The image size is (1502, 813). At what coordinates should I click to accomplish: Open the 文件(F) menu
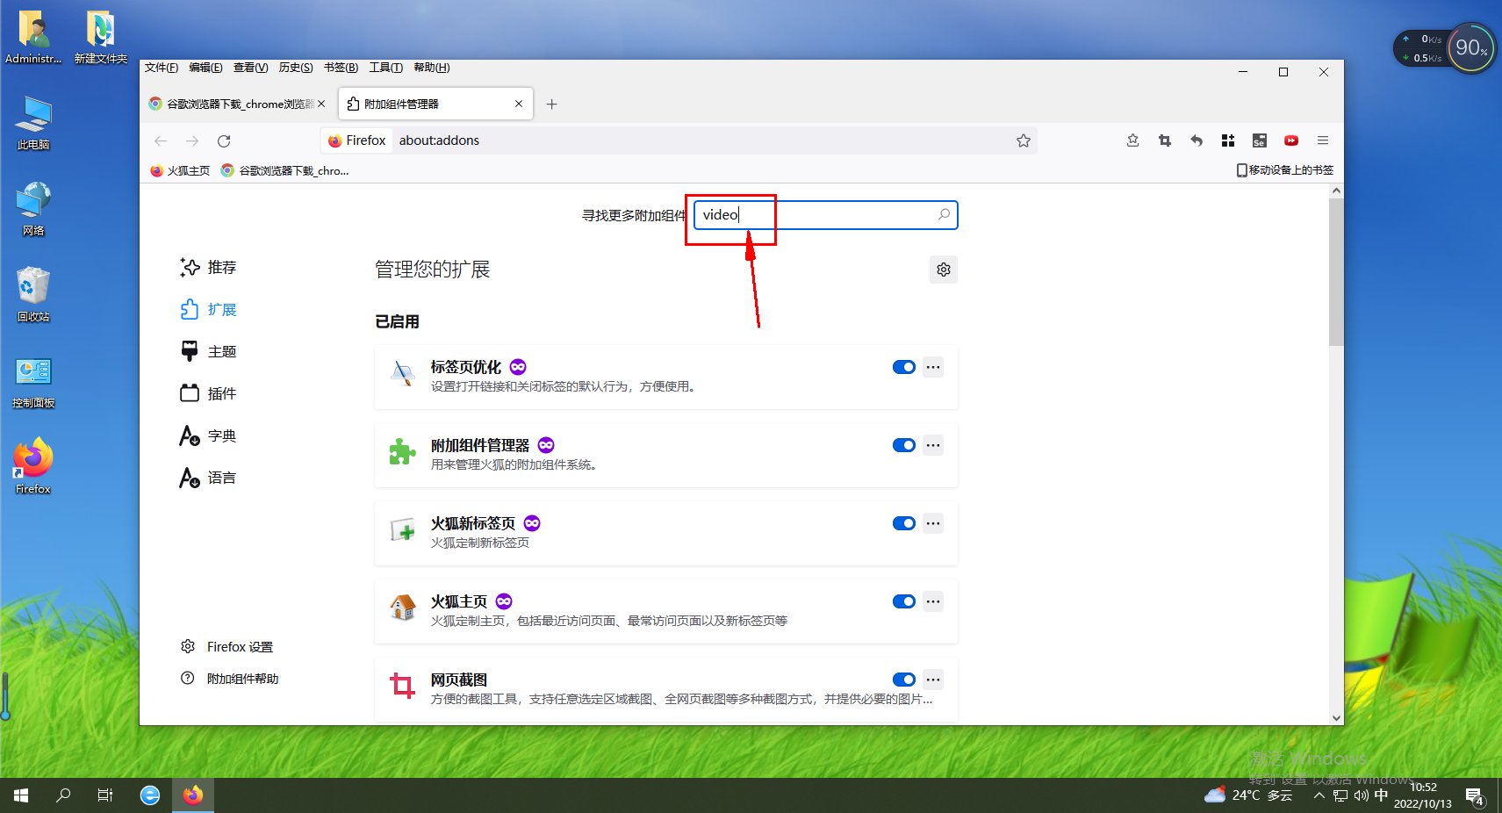pyautogui.click(x=162, y=68)
